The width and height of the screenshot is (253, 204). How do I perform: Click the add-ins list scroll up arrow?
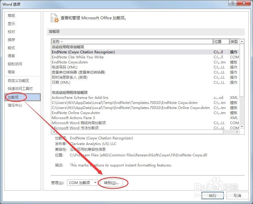[242, 41]
